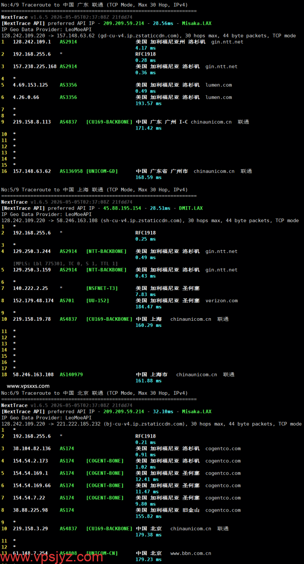Select the 32.10ms API latency
Viewport: 304px width, 564px height.
(162, 412)
